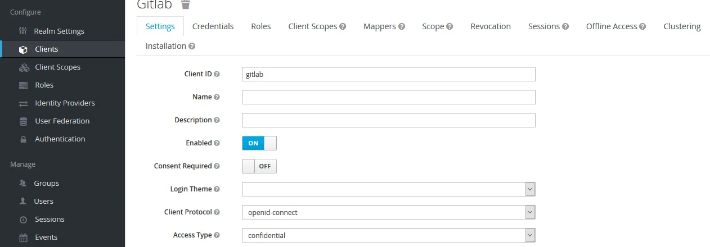710x247 pixels.
Task: Open Authentication from sidebar
Action: (60, 139)
